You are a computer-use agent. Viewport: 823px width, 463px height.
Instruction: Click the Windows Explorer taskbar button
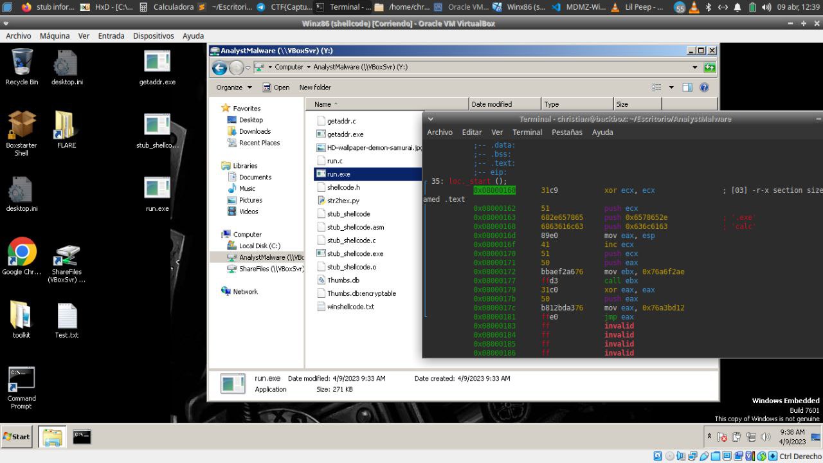[52, 437]
